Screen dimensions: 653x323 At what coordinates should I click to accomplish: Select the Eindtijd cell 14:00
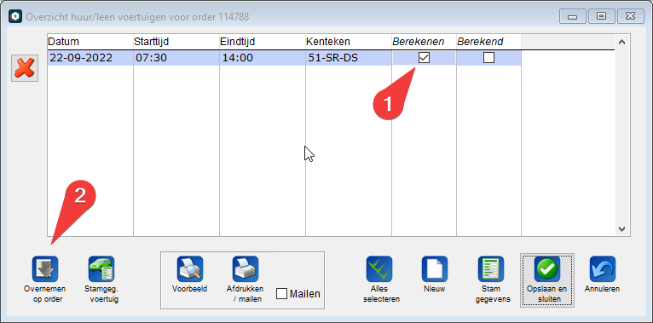point(263,58)
